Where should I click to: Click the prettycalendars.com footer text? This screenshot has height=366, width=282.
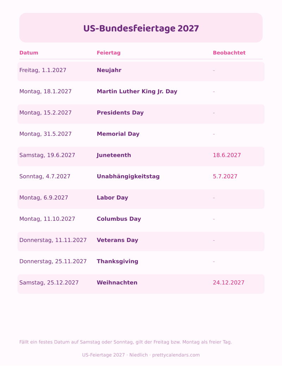pyautogui.click(x=176, y=355)
